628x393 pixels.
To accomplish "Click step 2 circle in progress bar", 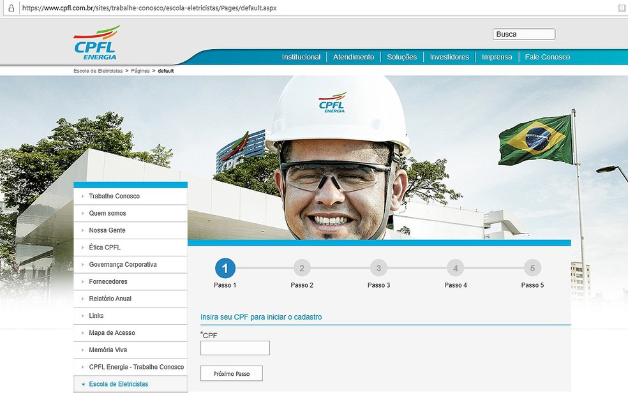I will [x=302, y=268].
